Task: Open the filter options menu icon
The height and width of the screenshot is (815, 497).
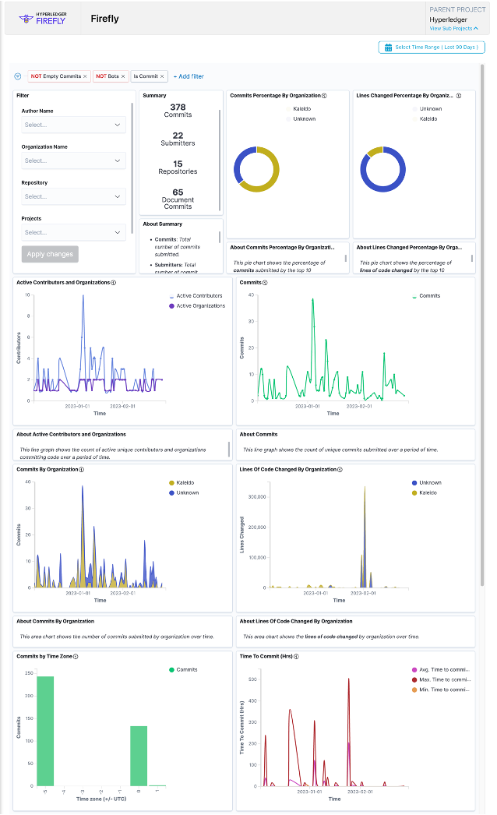Action: pos(18,76)
